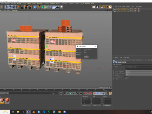Click texture tag on second bricks object
Viewport: 152px width, 114px height.
(139, 11)
